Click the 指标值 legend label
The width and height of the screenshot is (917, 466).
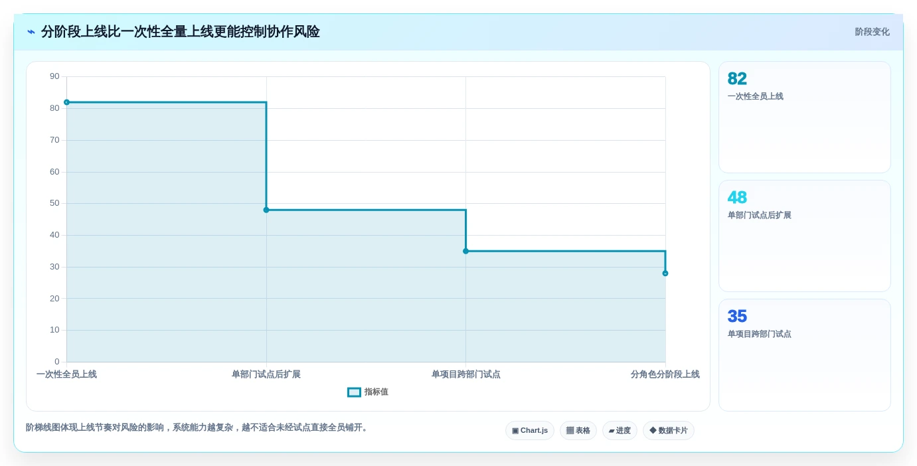(x=376, y=392)
